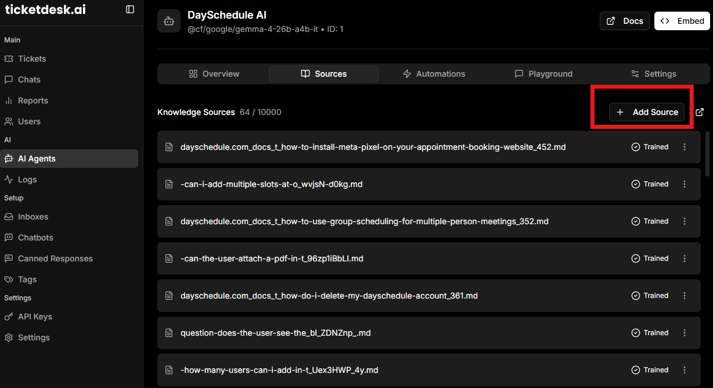Collapse the sidebar with the panel icon

130,9
